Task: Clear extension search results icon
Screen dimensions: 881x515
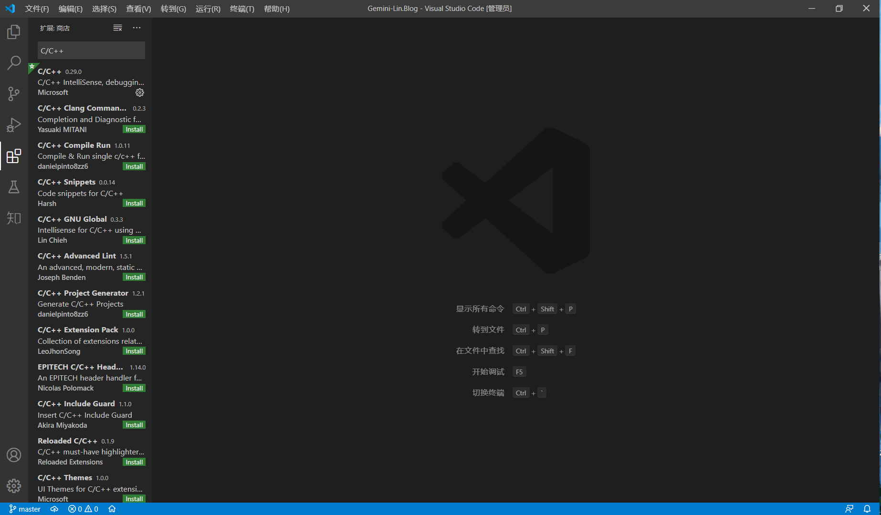Action: tap(117, 28)
